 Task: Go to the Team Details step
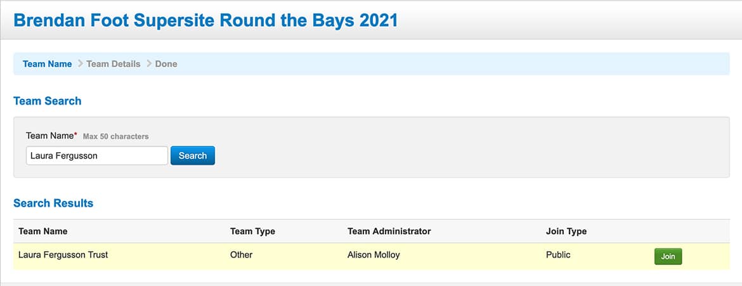tap(114, 64)
